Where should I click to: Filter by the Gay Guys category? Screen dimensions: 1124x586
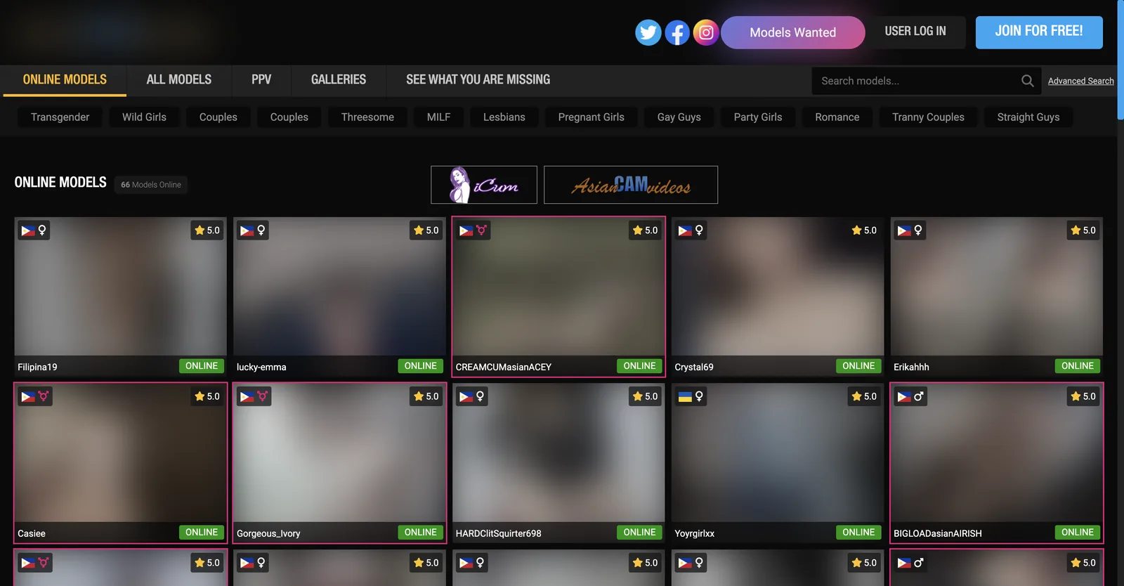tap(679, 117)
